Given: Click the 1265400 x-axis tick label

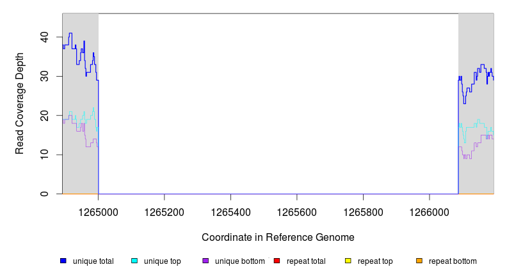Looking at the screenshot, I should 230,211.
